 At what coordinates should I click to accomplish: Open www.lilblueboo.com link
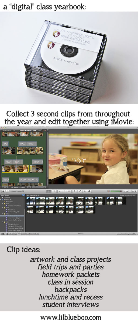tap(70, 317)
